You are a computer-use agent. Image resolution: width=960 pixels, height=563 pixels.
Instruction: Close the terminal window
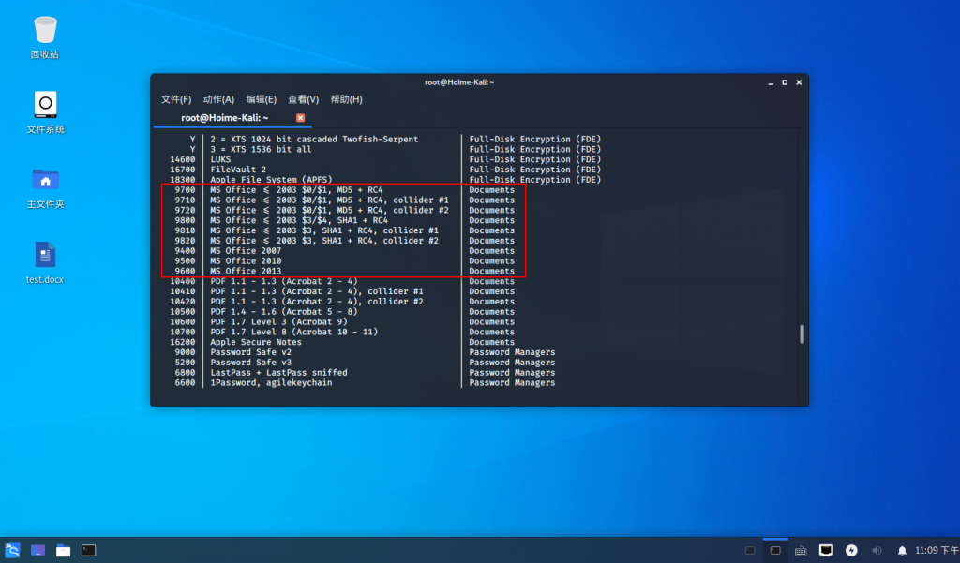pyautogui.click(x=799, y=82)
